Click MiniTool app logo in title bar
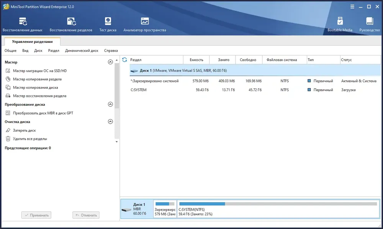Viewport: 383px width, 229px height. point(6,7)
